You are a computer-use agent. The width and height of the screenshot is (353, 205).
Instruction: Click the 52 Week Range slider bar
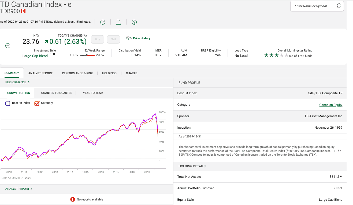point(87,55)
